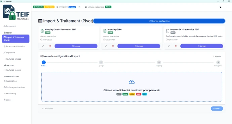Click the Nouvelle configuration button
Viewport: 232px width, 124px height.
pos(159,21)
